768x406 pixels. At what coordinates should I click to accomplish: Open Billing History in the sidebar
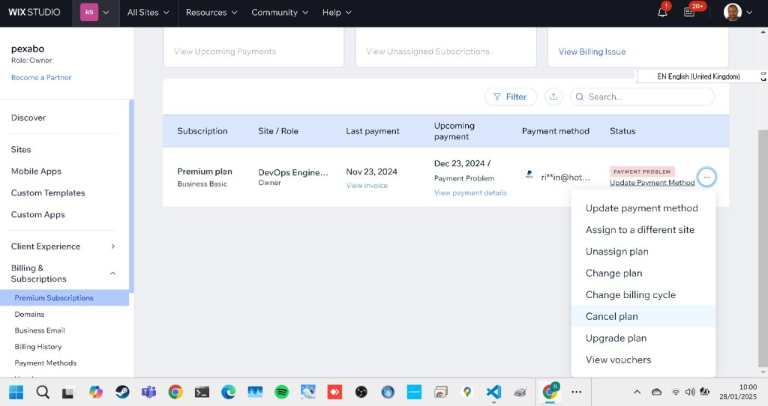pyautogui.click(x=38, y=346)
